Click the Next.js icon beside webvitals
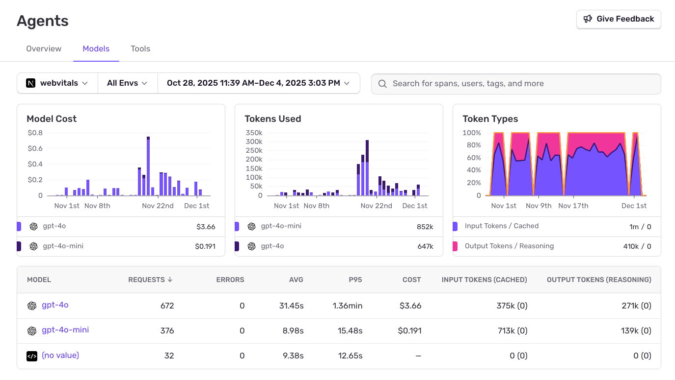This screenshot has height=380, width=675. click(x=31, y=83)
